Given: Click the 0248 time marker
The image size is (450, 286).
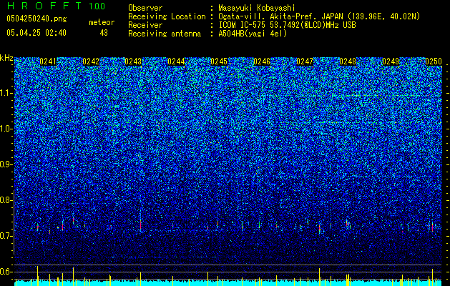Looking at the screenshot, I should click(348, 61).
